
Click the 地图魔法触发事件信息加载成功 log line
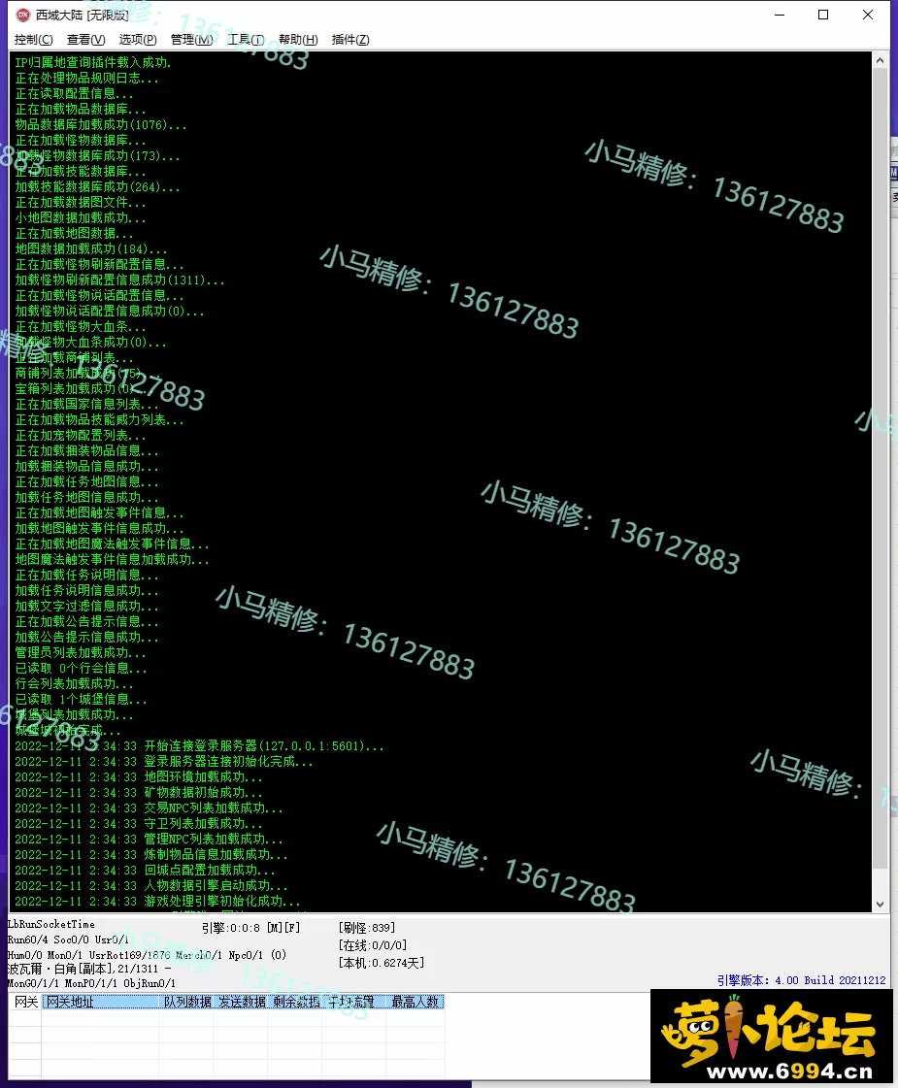tap(112, 559)
